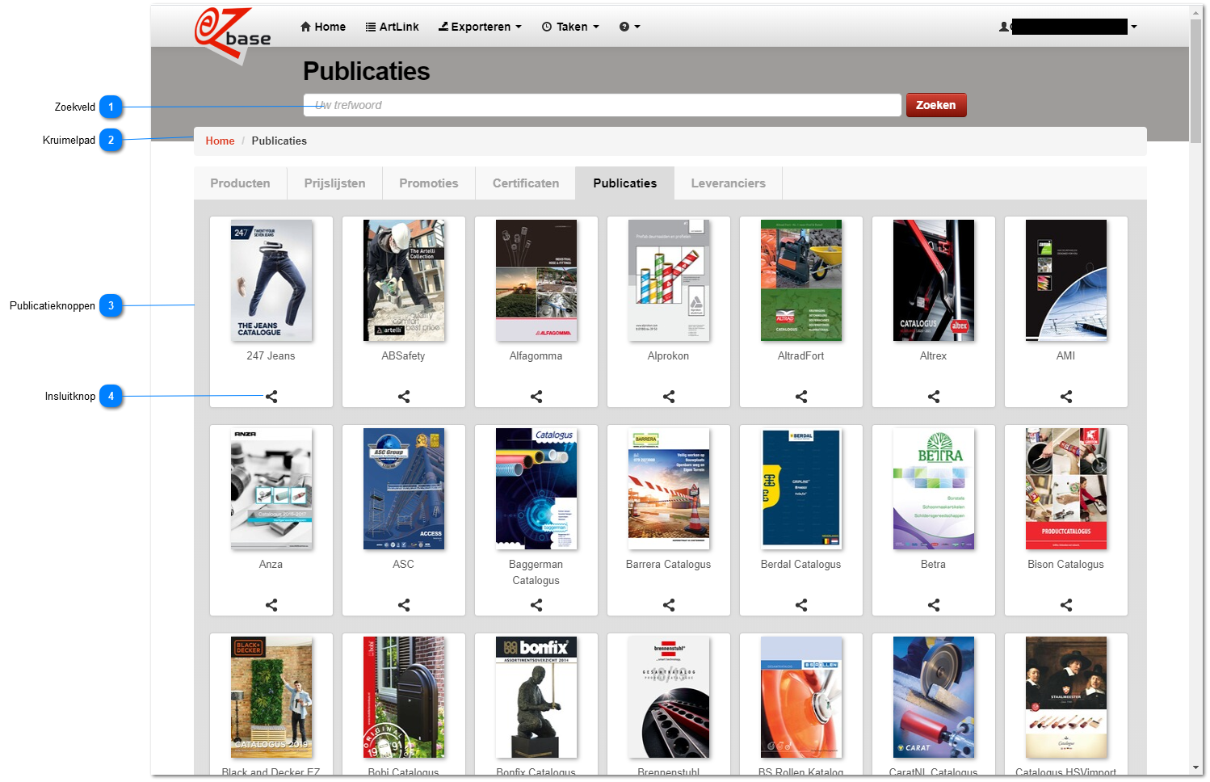Open ArtLink in navigation bar
Viewport: 1210px width, 782px height.
pos(393,27)
